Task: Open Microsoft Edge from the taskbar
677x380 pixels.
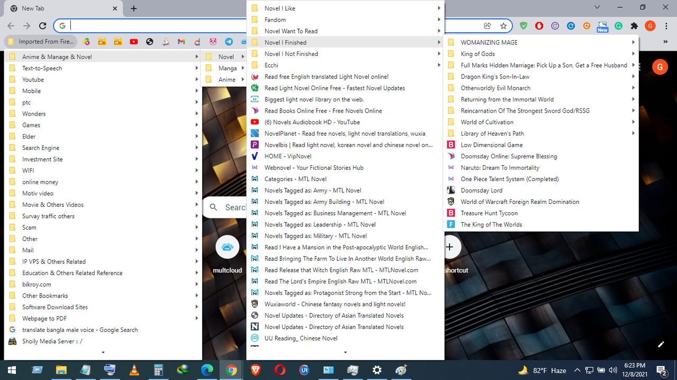Action: point(207,370)
